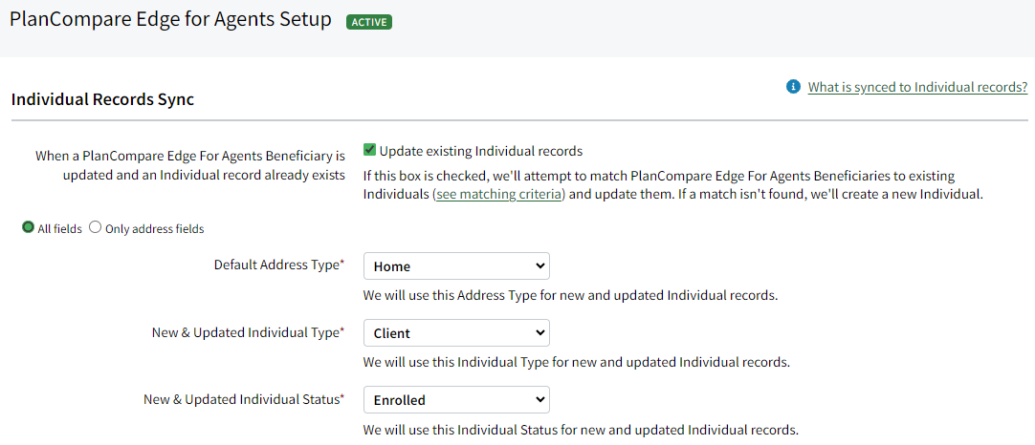Open the Individual Status dropdown showing Enrolled

(456, 399)
